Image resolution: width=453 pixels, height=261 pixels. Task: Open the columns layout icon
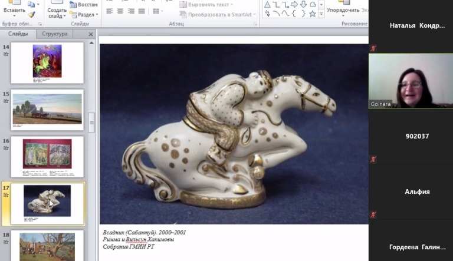156,11
